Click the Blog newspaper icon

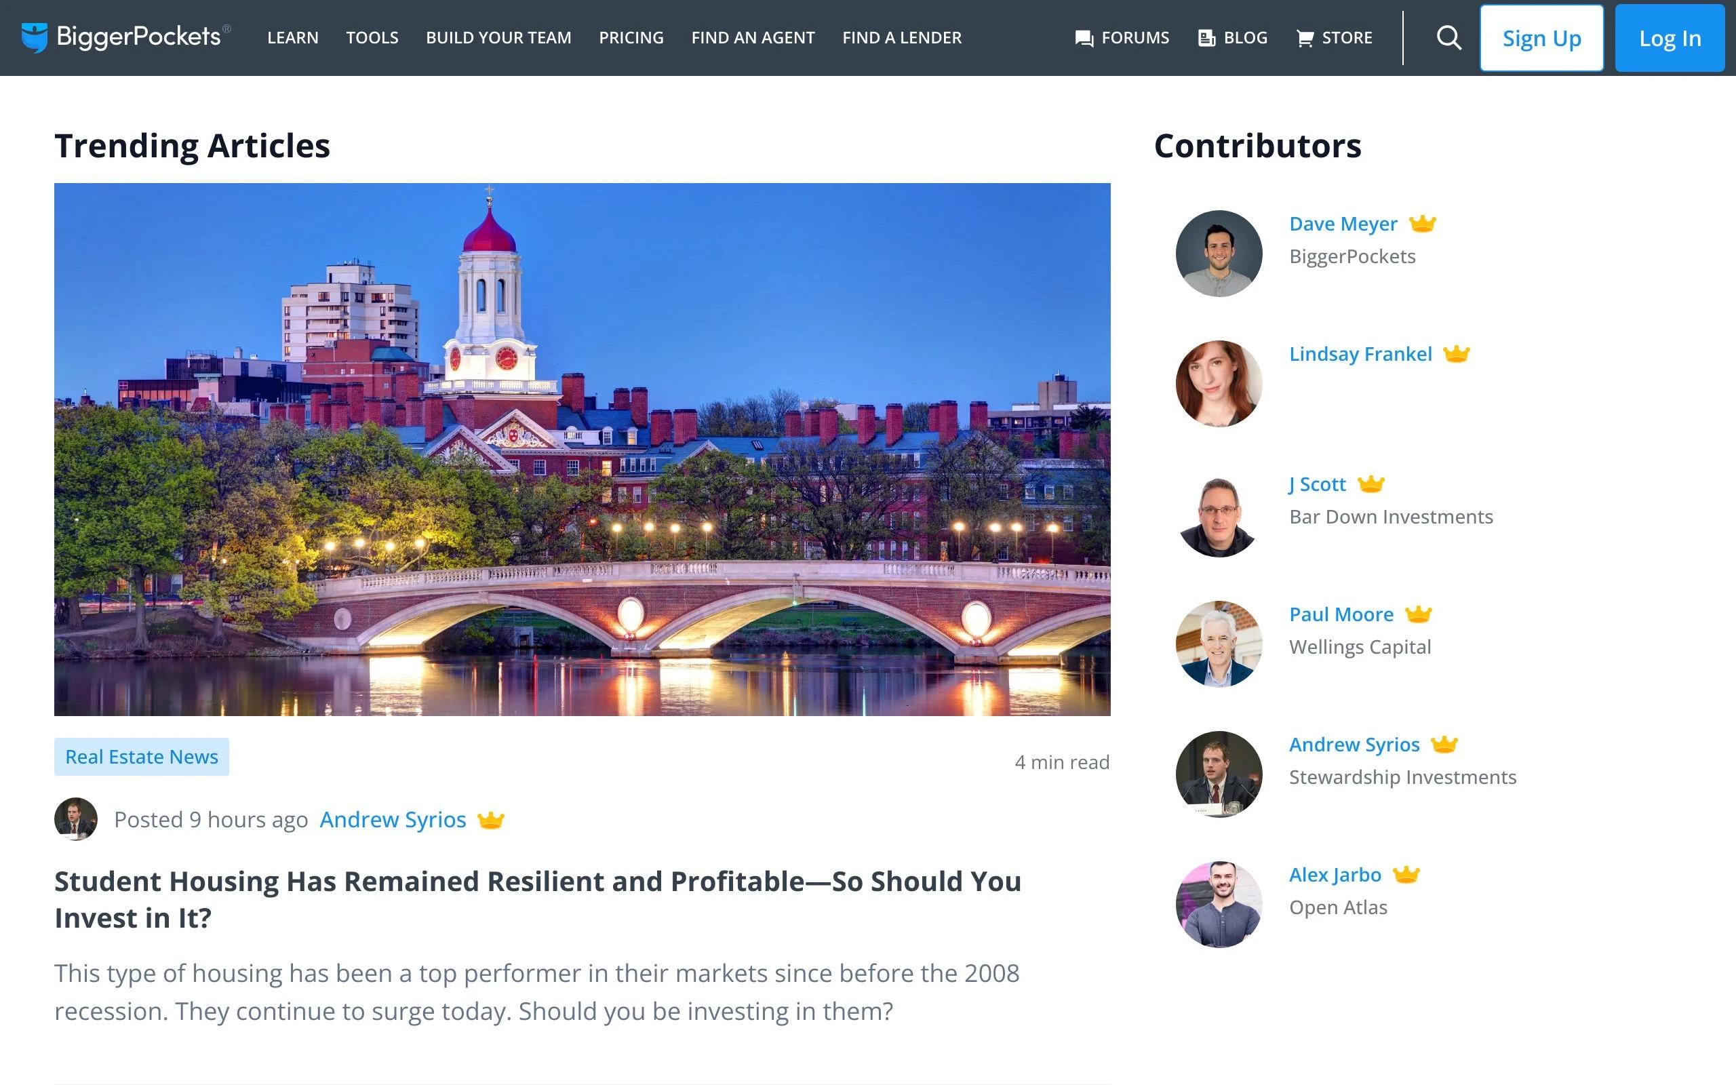(x=1206, y=38)
